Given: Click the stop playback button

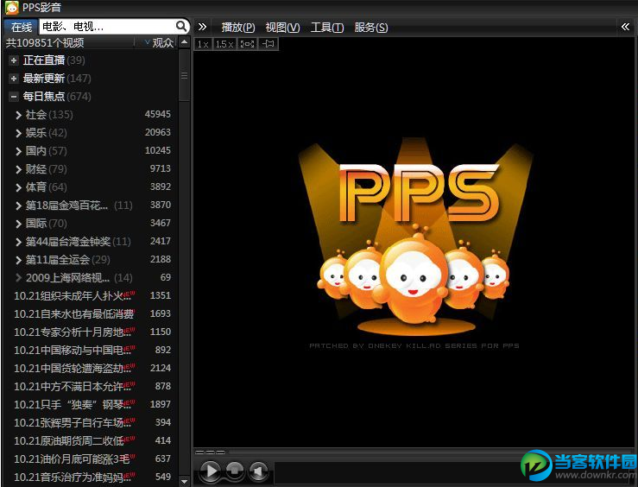Looking at the screenshot, I should click(x=234, y=471).
